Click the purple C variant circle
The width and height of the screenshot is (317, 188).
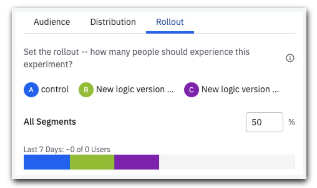[x=191, y=90]
